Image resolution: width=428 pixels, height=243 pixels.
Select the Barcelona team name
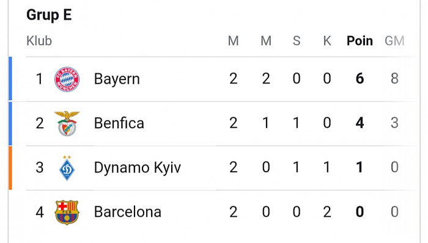[x=127, y=212]
